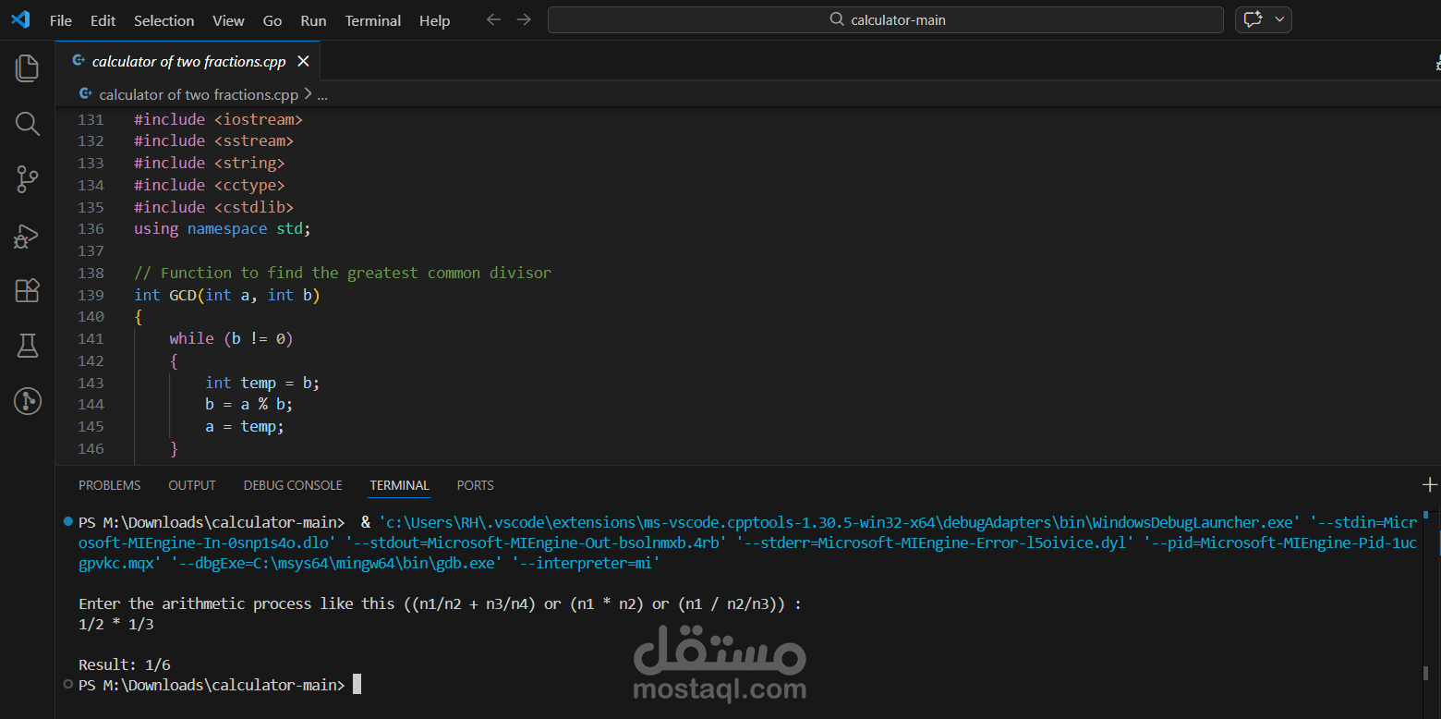Open the Explorer icon in the activity bar
Screen dimensions: 1441x719
(27, 67)
